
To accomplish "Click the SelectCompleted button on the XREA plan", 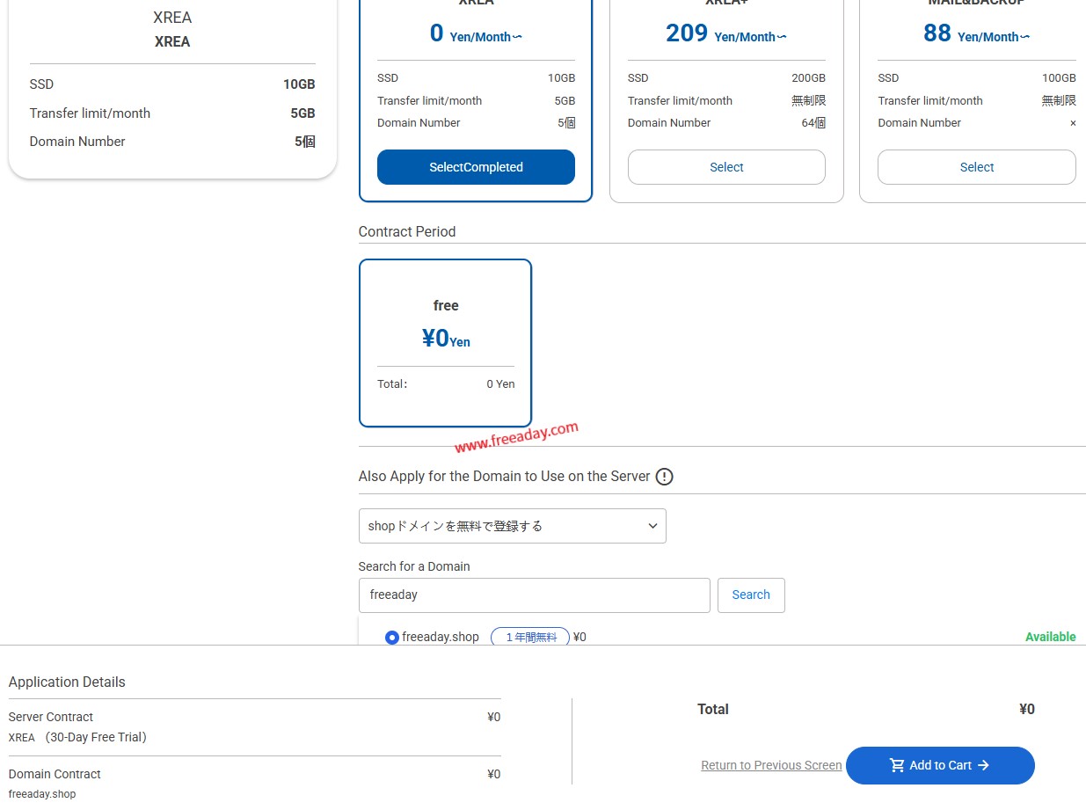I will (476, 166).
